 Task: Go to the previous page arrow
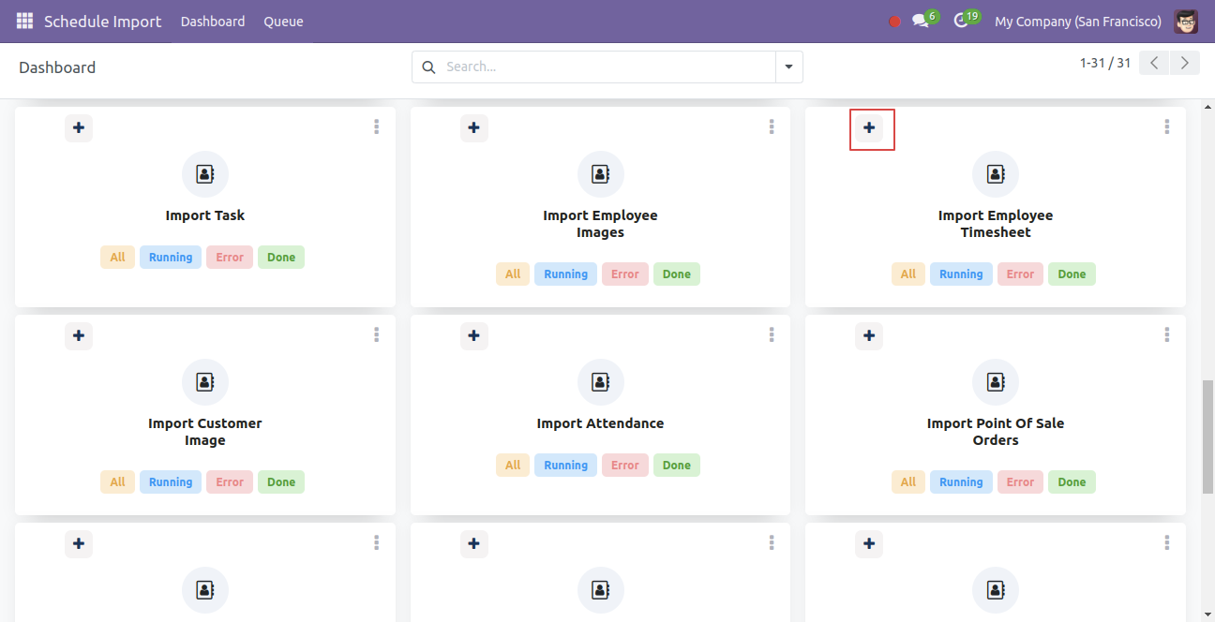1155,64
